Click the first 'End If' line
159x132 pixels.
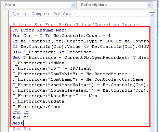pos(21,112)
